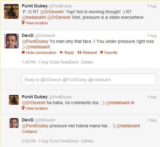The width and height of the screenshot is (160, 147).
Task: Click the Reply arrow icon
Action: 61,52
